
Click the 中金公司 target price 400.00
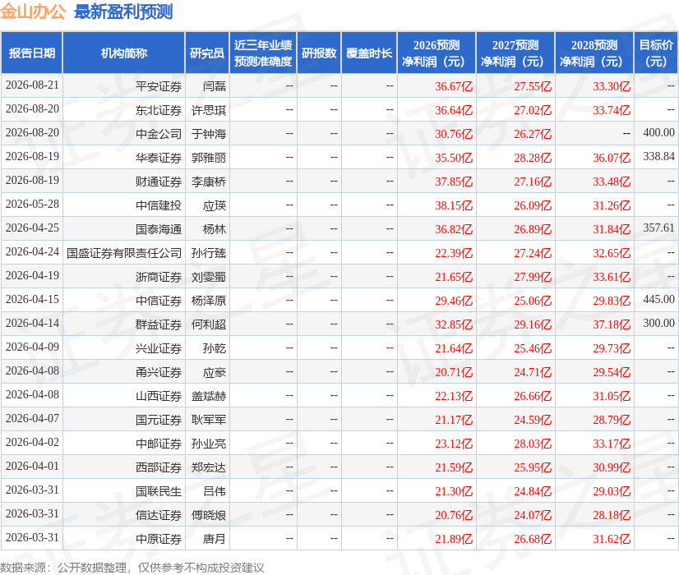[658, 132]
